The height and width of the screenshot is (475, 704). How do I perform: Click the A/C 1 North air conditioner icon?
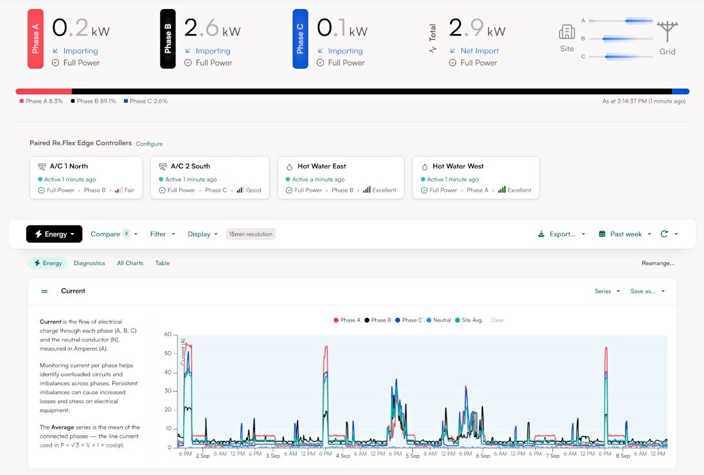pos(42,166)
